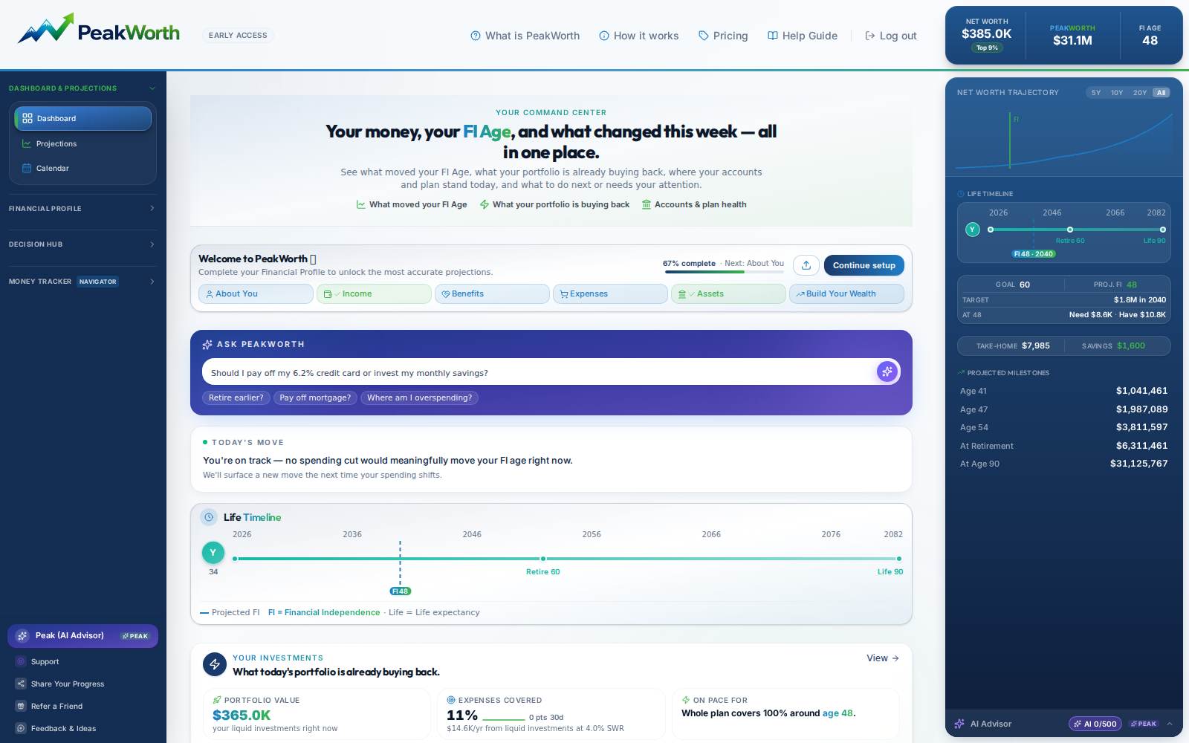Click the PeakWorth logo
This screenshot has height=743, width=1189.
tap(99, 30)
